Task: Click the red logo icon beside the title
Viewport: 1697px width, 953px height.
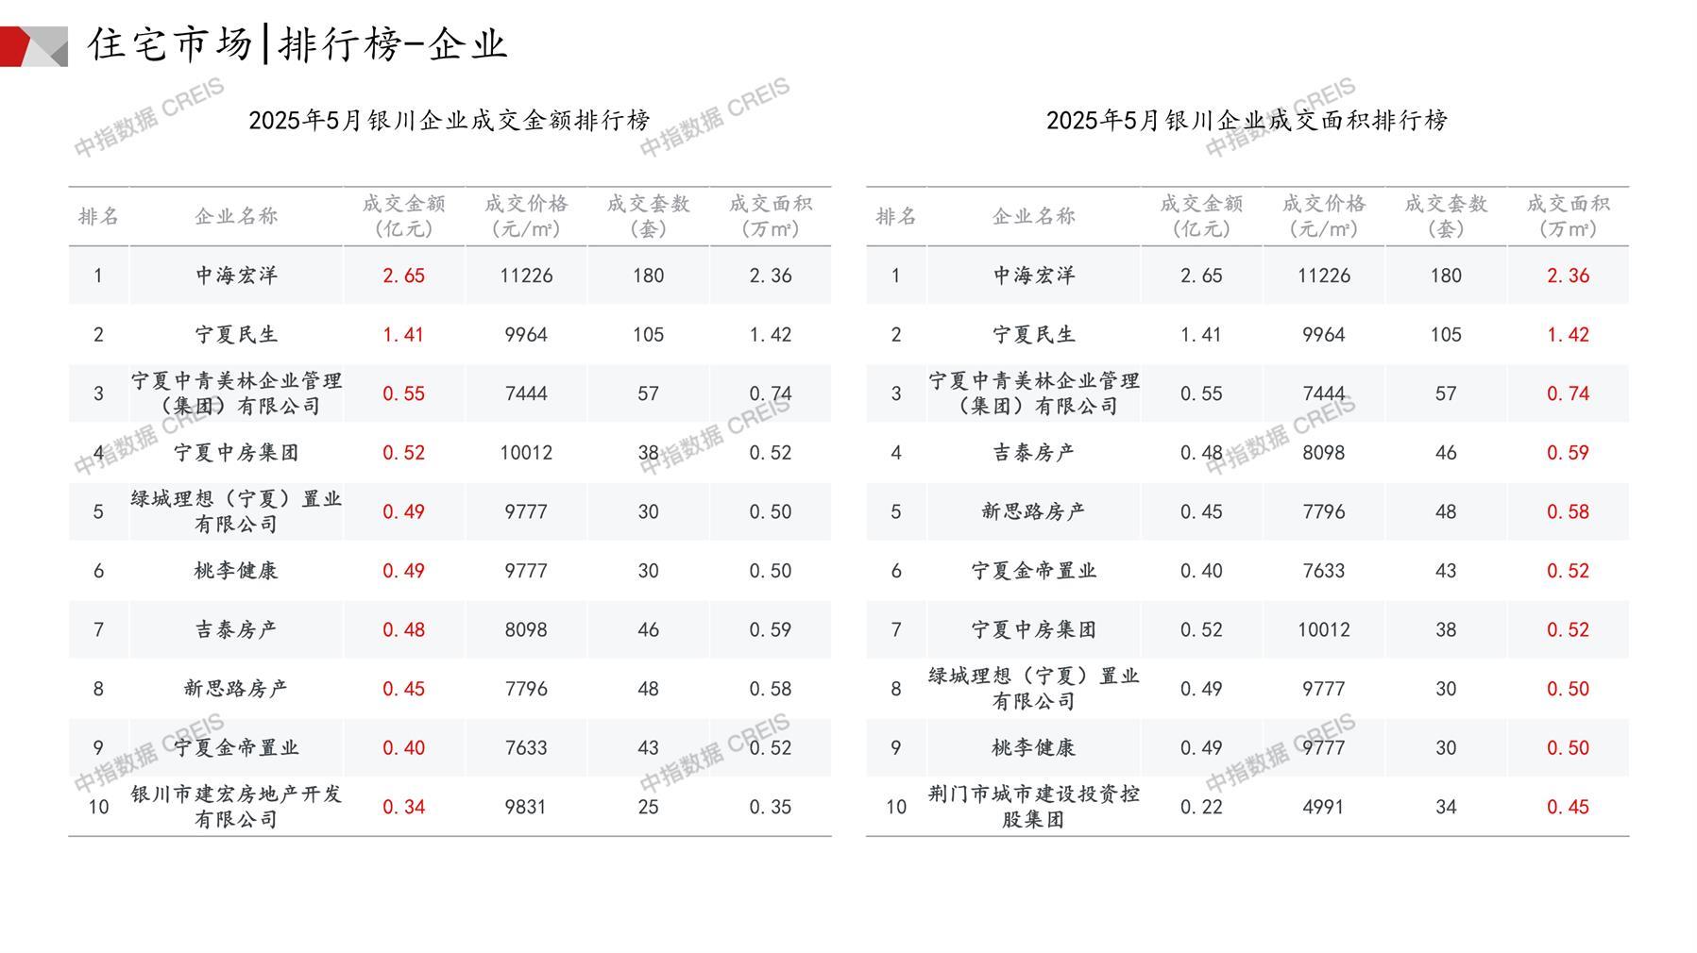Action: [x=33, y=46]
